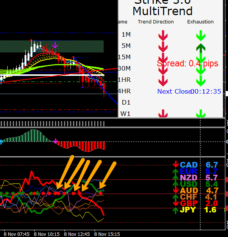
Task: Click the green up arrow beside NZD
Action: coord(175,178)
